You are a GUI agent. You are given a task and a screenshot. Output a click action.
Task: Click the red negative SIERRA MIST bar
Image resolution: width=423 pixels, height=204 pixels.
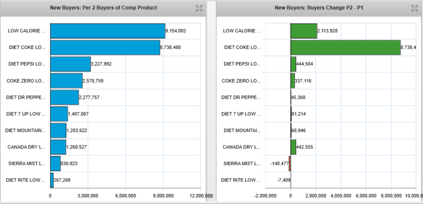coord(289,163)
